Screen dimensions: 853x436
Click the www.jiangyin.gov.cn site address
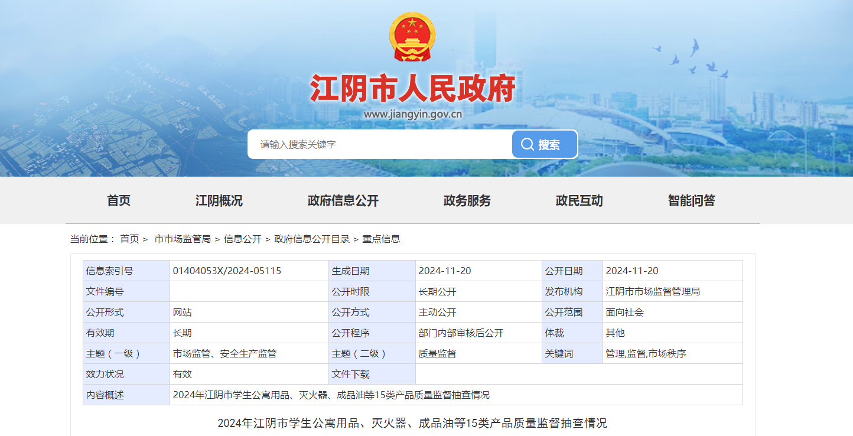coord(413,115)
